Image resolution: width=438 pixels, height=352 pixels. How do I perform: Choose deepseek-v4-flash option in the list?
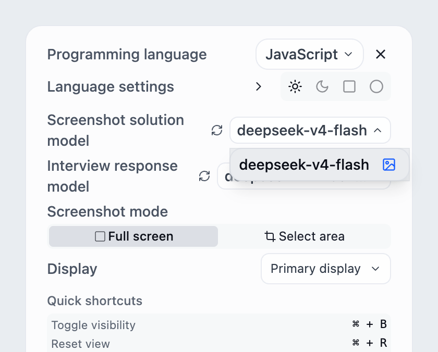point(320,165)
